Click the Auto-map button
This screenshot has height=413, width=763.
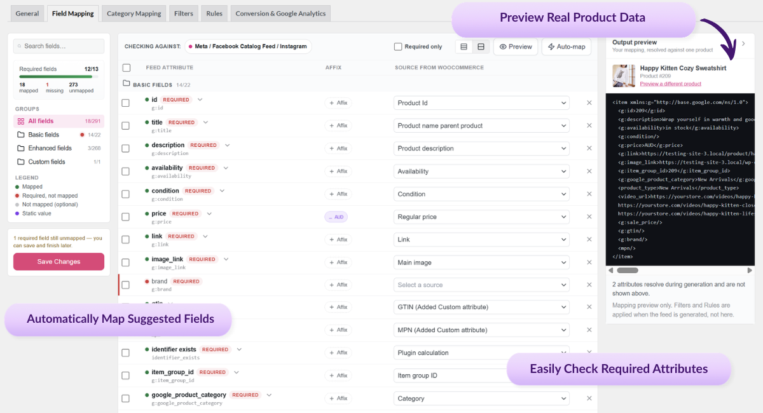pyautogui.click(x=567, y=46)
